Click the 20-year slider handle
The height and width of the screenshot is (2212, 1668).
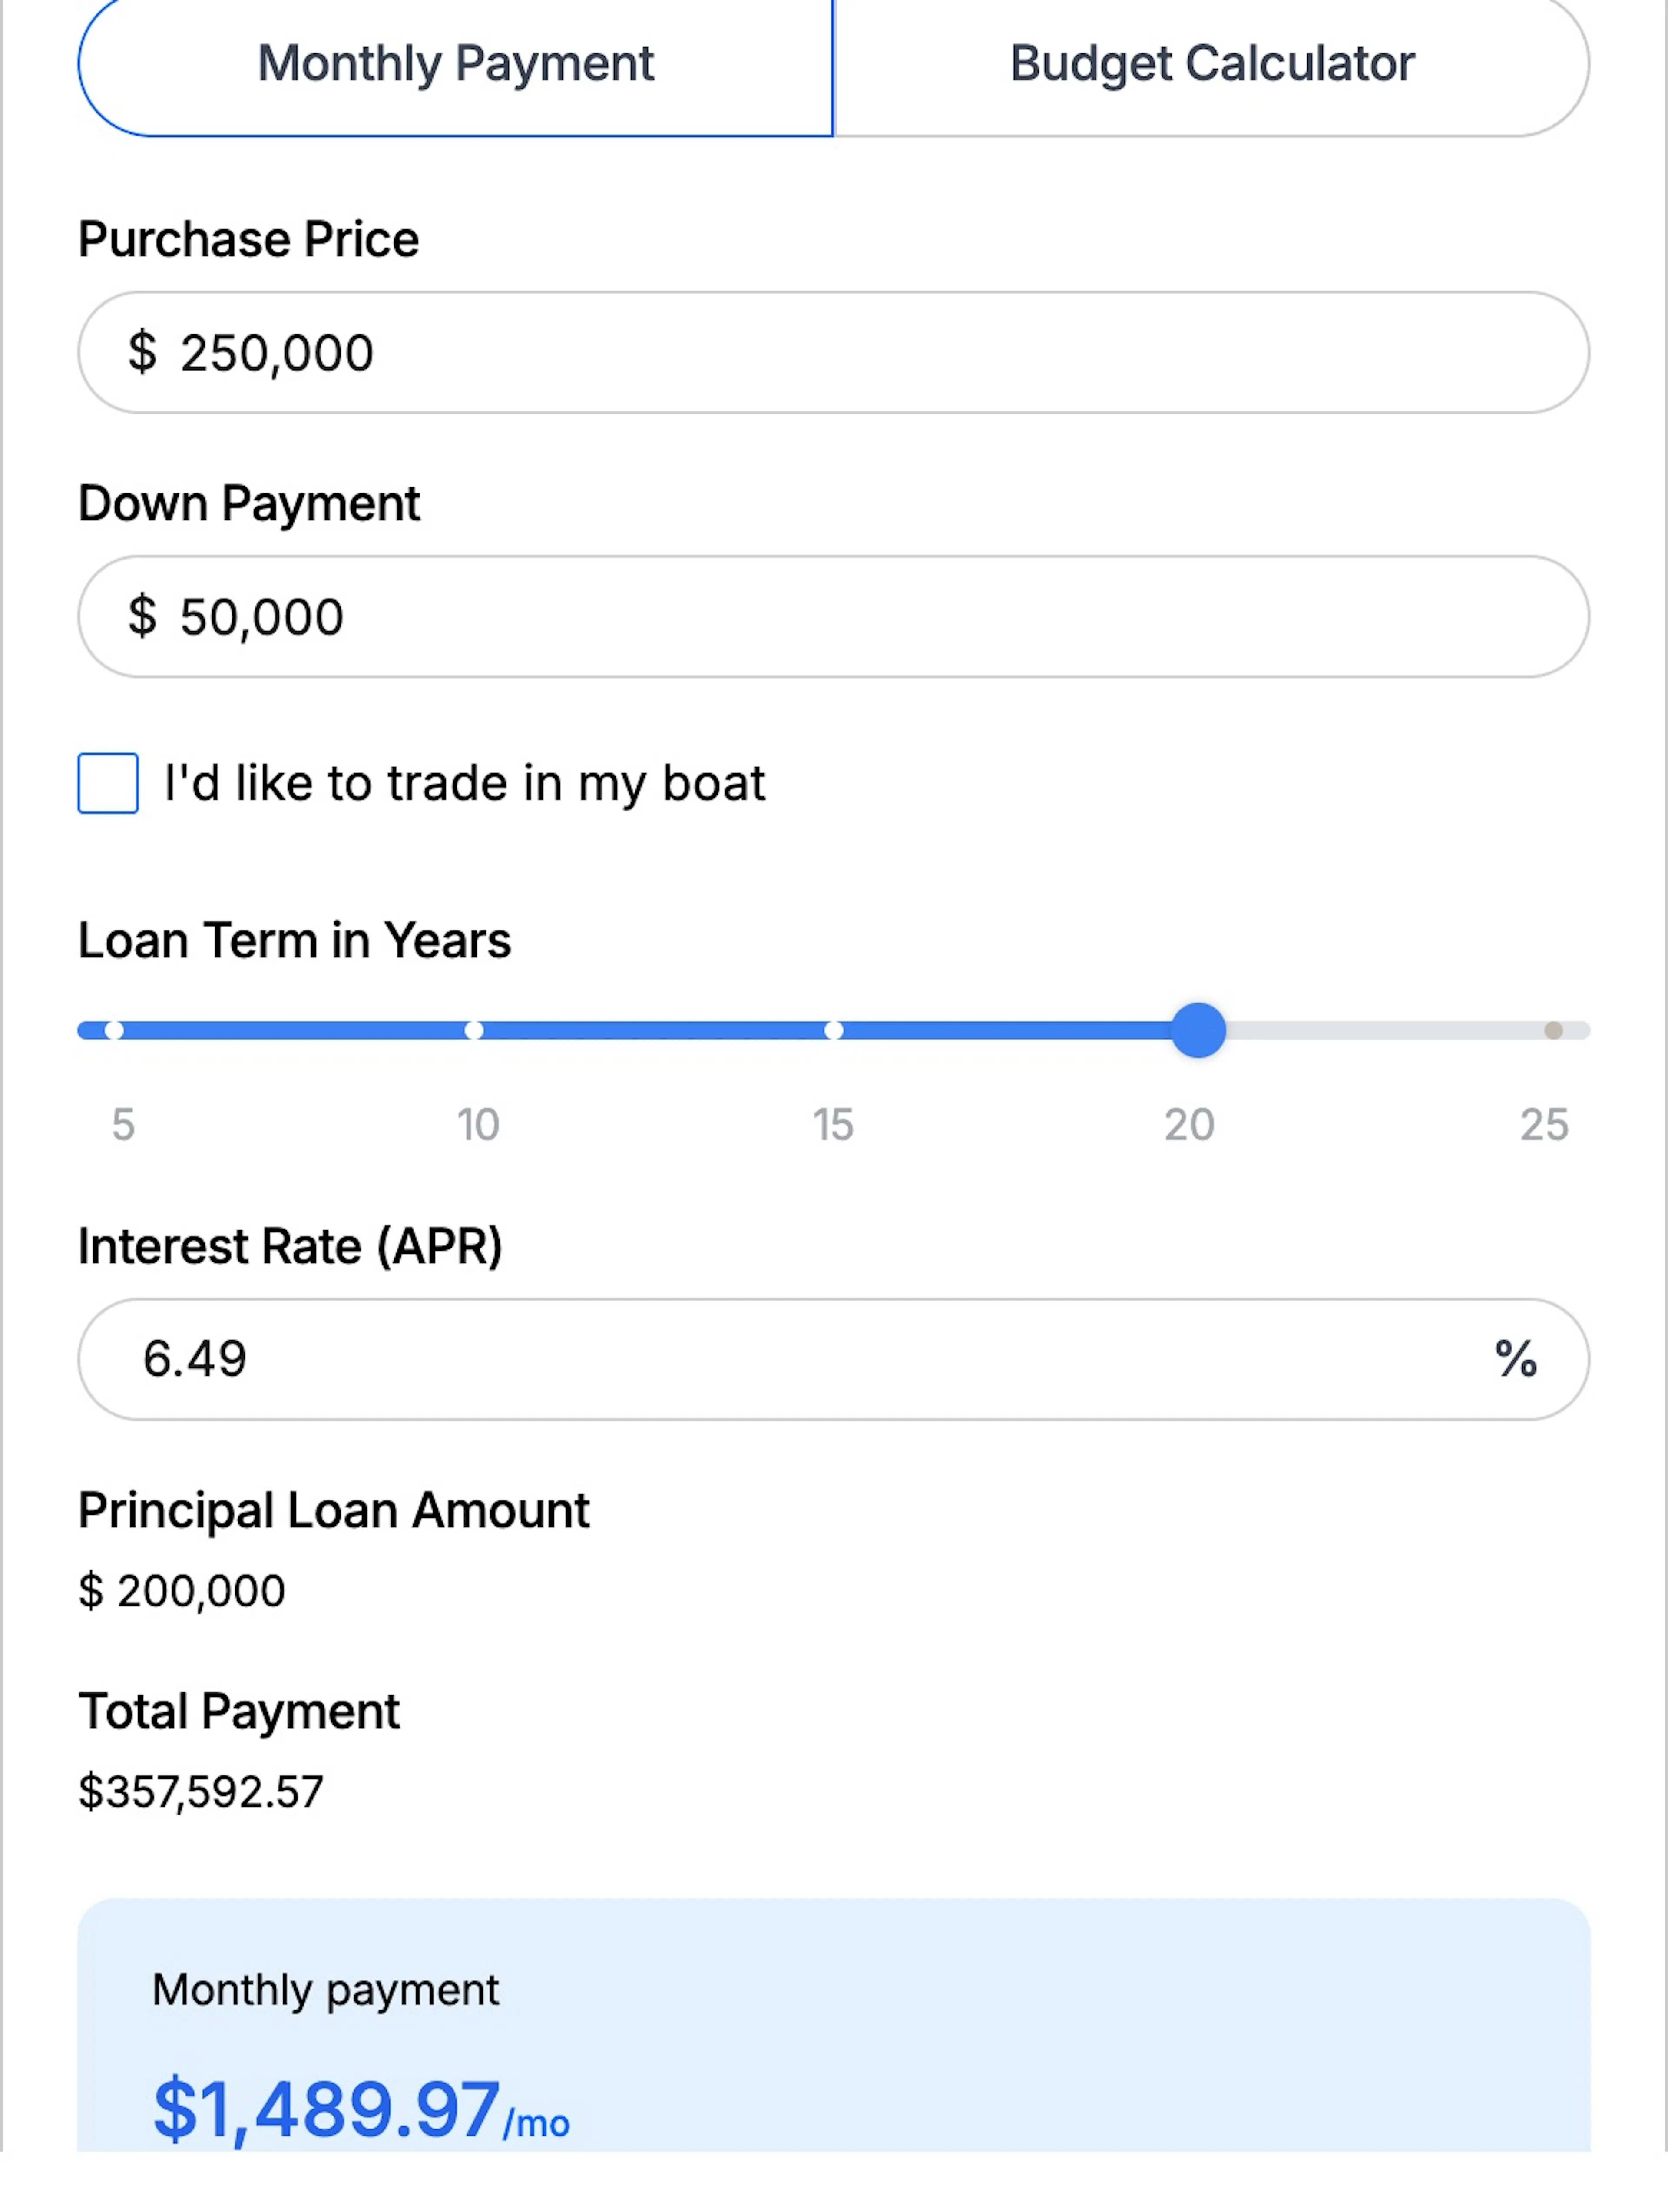click(x=1198, y=1030)
